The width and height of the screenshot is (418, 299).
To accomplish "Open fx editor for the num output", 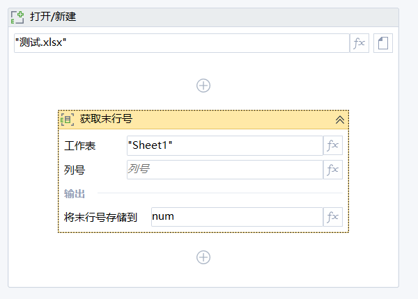I will (x=333, y=217).
